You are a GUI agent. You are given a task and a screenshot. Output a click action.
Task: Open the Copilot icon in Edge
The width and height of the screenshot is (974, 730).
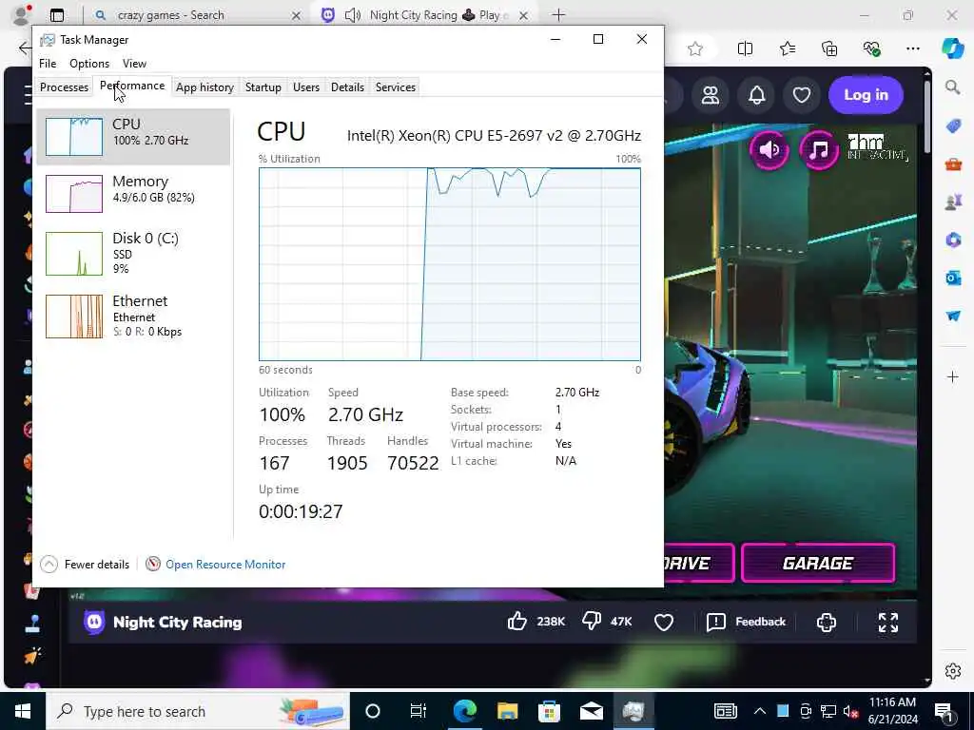(x=952, y=48)
